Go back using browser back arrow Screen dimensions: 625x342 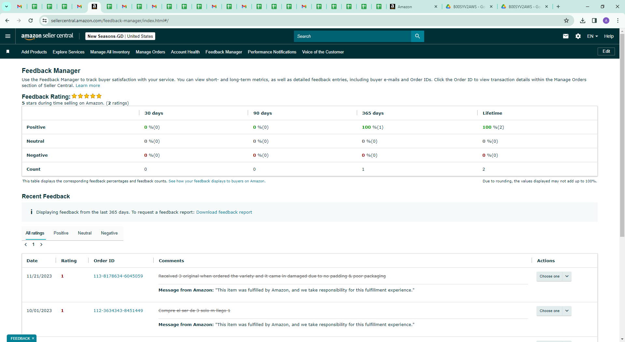pos(7,21)
